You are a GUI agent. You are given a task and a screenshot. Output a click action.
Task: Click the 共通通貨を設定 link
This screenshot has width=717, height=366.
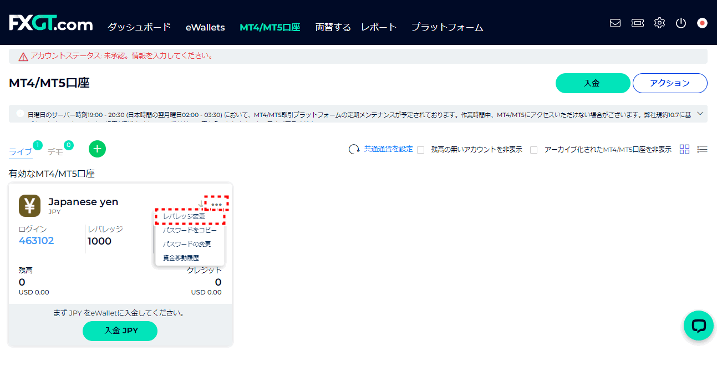click(x=388, y=149)
